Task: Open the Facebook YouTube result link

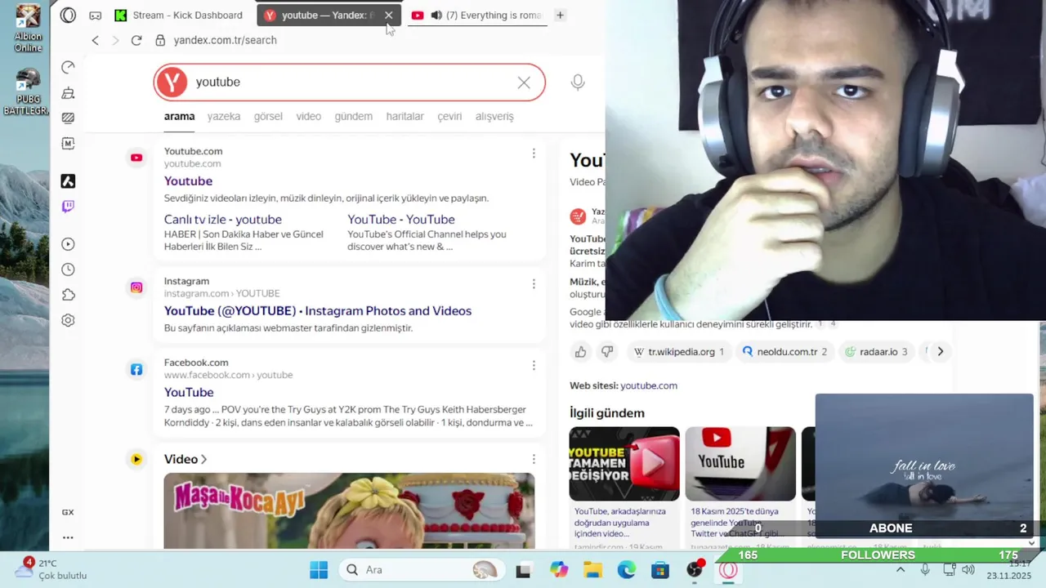Action: pyautogui.click(x=189, y=392)
